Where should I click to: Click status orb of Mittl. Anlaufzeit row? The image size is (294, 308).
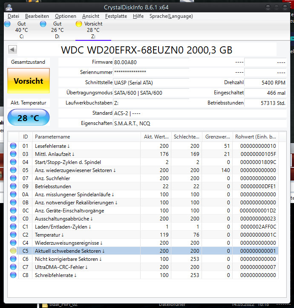click(13, 154)
